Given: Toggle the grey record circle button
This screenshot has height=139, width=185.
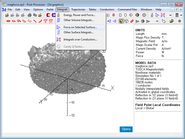Looking at the screenshot, I should [180, 21].
